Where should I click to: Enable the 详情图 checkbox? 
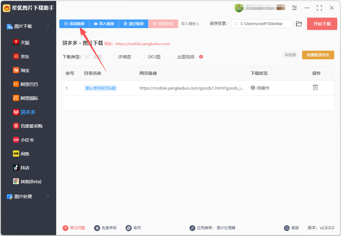pyautogui.click(x=113, y=57)
